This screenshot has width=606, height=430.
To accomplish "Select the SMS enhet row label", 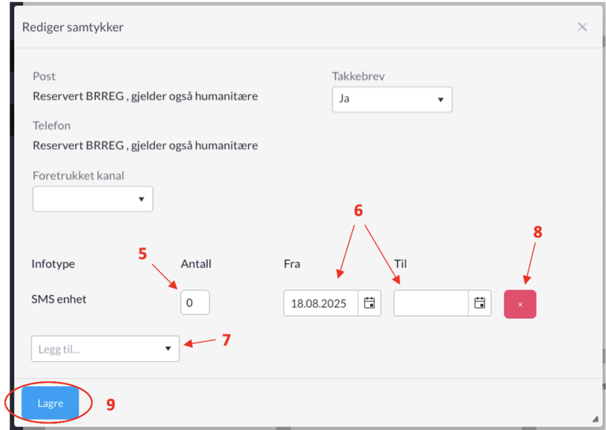I will click(59, 299).
